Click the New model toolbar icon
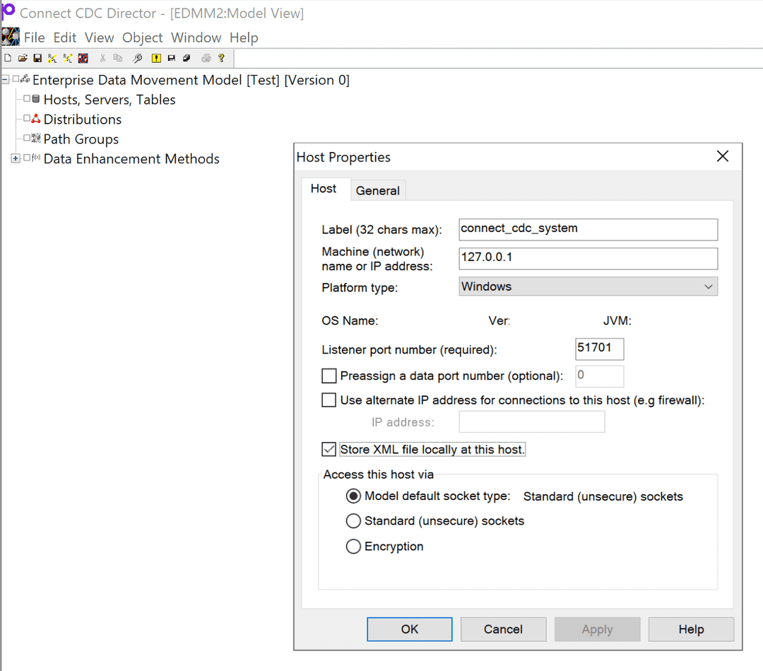The image size is (763, 671). 7,58
